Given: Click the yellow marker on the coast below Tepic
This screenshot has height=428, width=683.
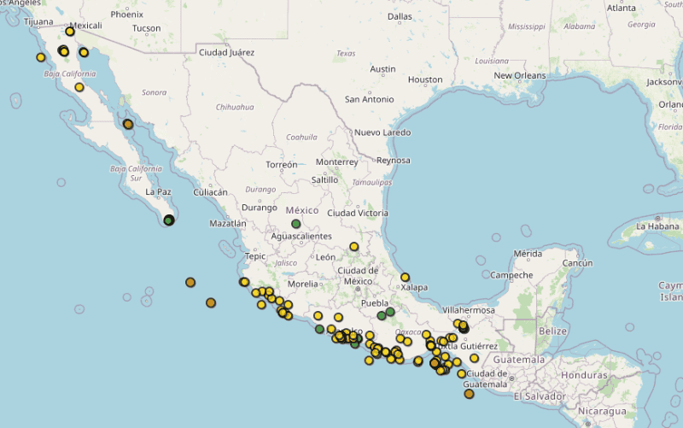Looking at the screenshot, I should pos(244,282).
